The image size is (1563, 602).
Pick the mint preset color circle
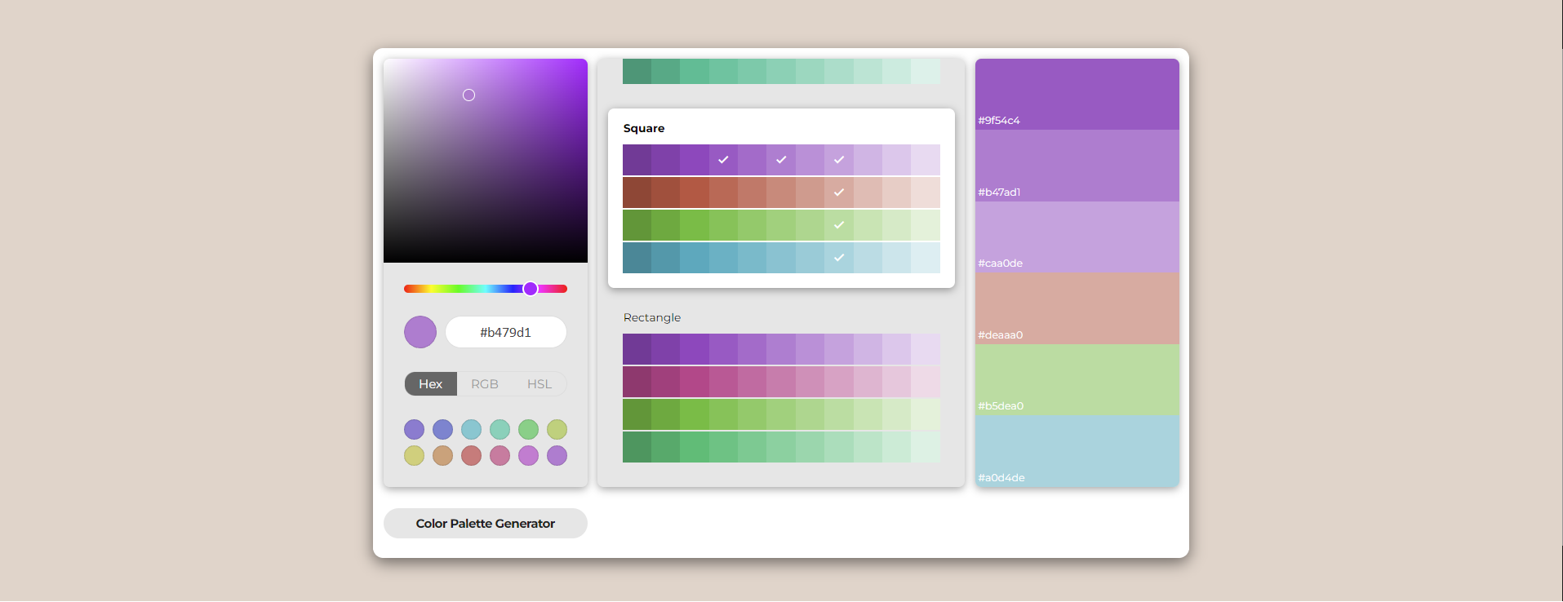(500, 429)
